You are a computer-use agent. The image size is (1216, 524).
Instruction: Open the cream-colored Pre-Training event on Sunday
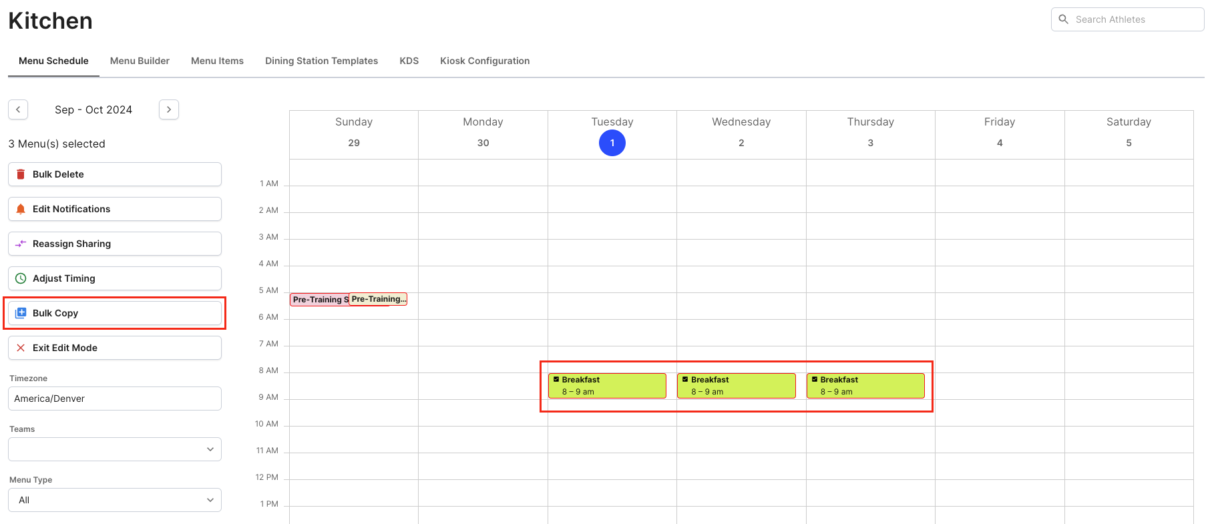click(378, 299)
